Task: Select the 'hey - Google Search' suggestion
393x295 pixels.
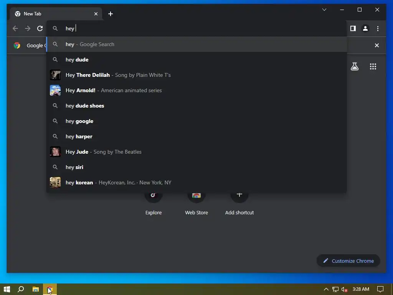Action: click(197, 45)
